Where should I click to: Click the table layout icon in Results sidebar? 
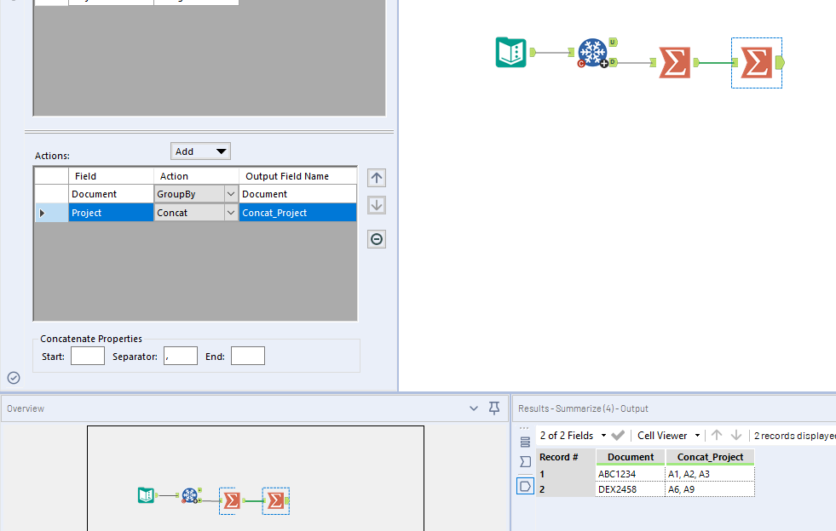[x=525, y=440]
